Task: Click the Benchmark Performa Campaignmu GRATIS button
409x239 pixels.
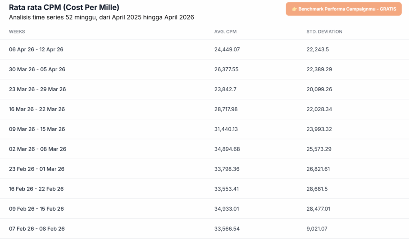Action: (x=343, y=9)
